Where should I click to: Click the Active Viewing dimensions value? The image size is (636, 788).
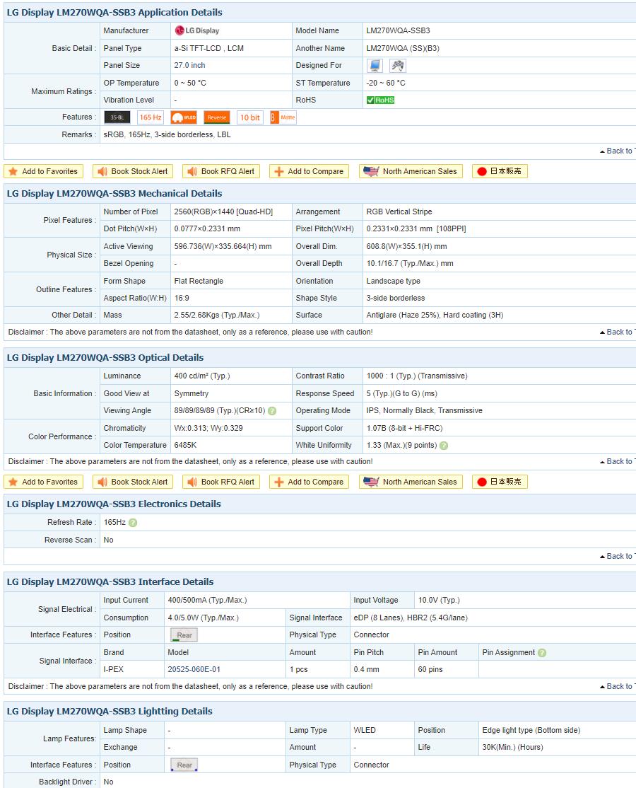click(x=223, y=247)
